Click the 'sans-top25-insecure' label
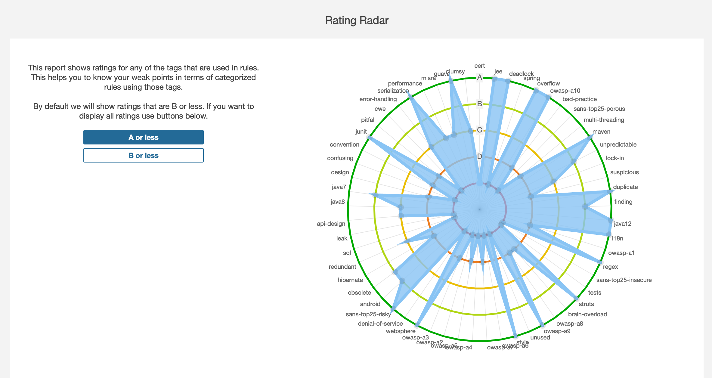 tap(624, 280)
